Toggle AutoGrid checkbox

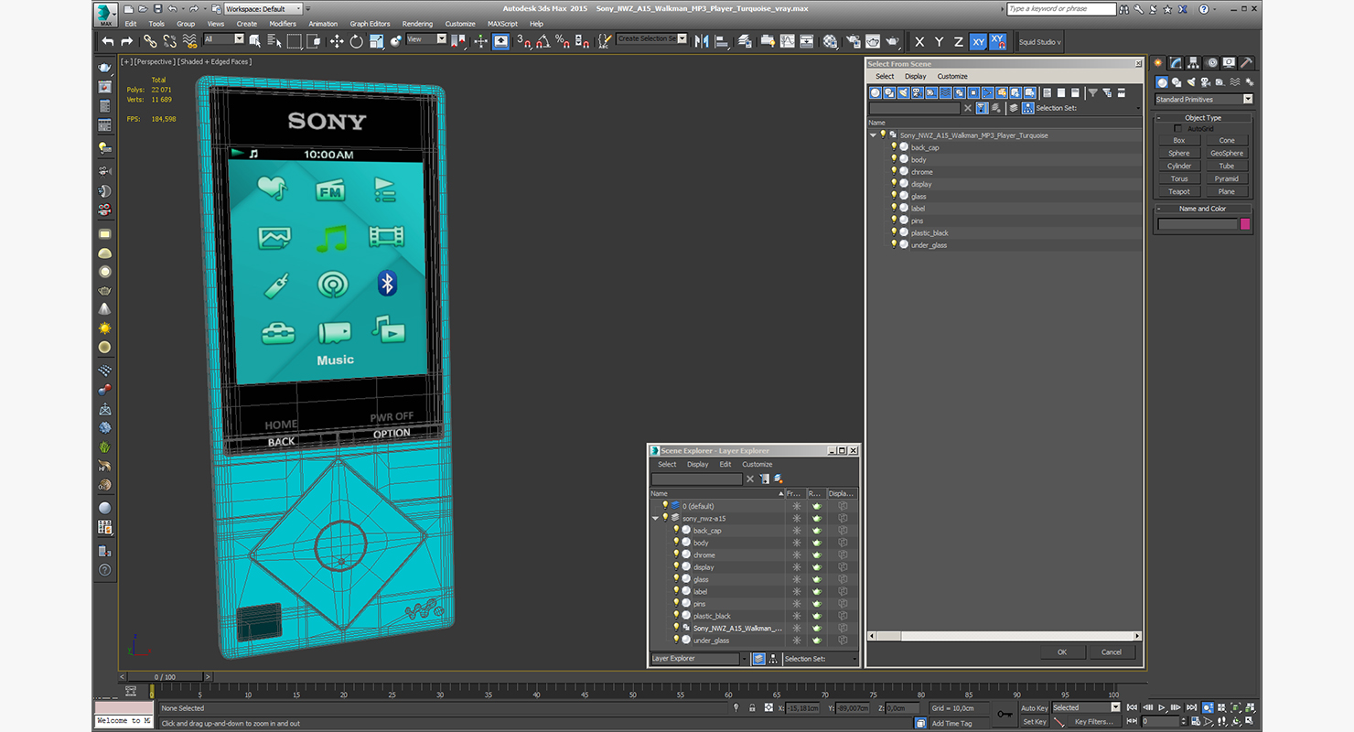tap(1177, 129)
